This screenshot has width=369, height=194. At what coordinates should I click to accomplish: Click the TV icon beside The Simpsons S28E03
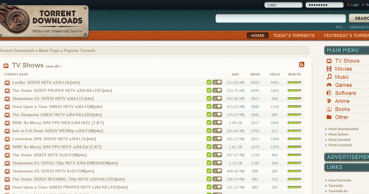coord(7,115)
